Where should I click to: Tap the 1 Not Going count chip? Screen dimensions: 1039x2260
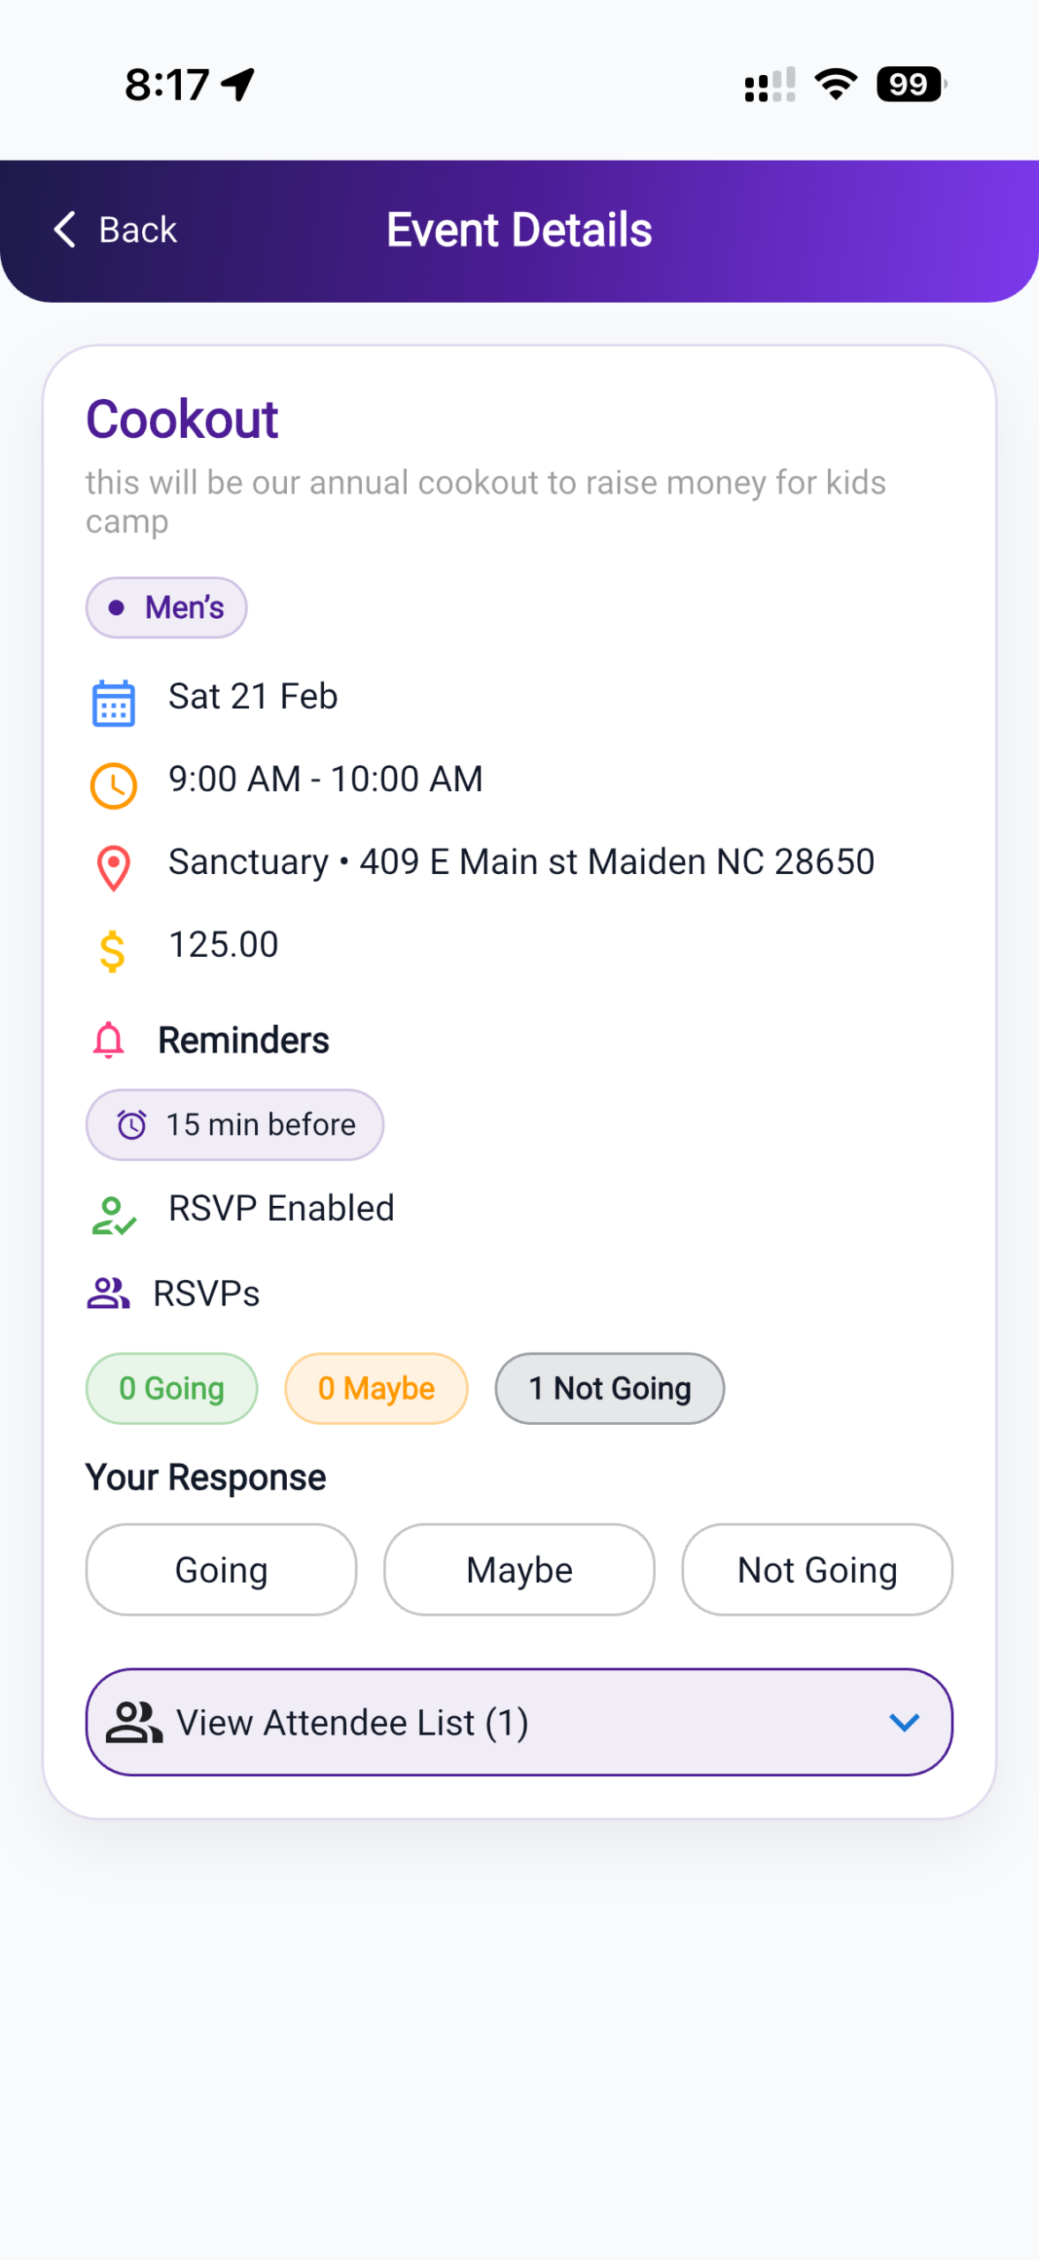[609, 1389]
